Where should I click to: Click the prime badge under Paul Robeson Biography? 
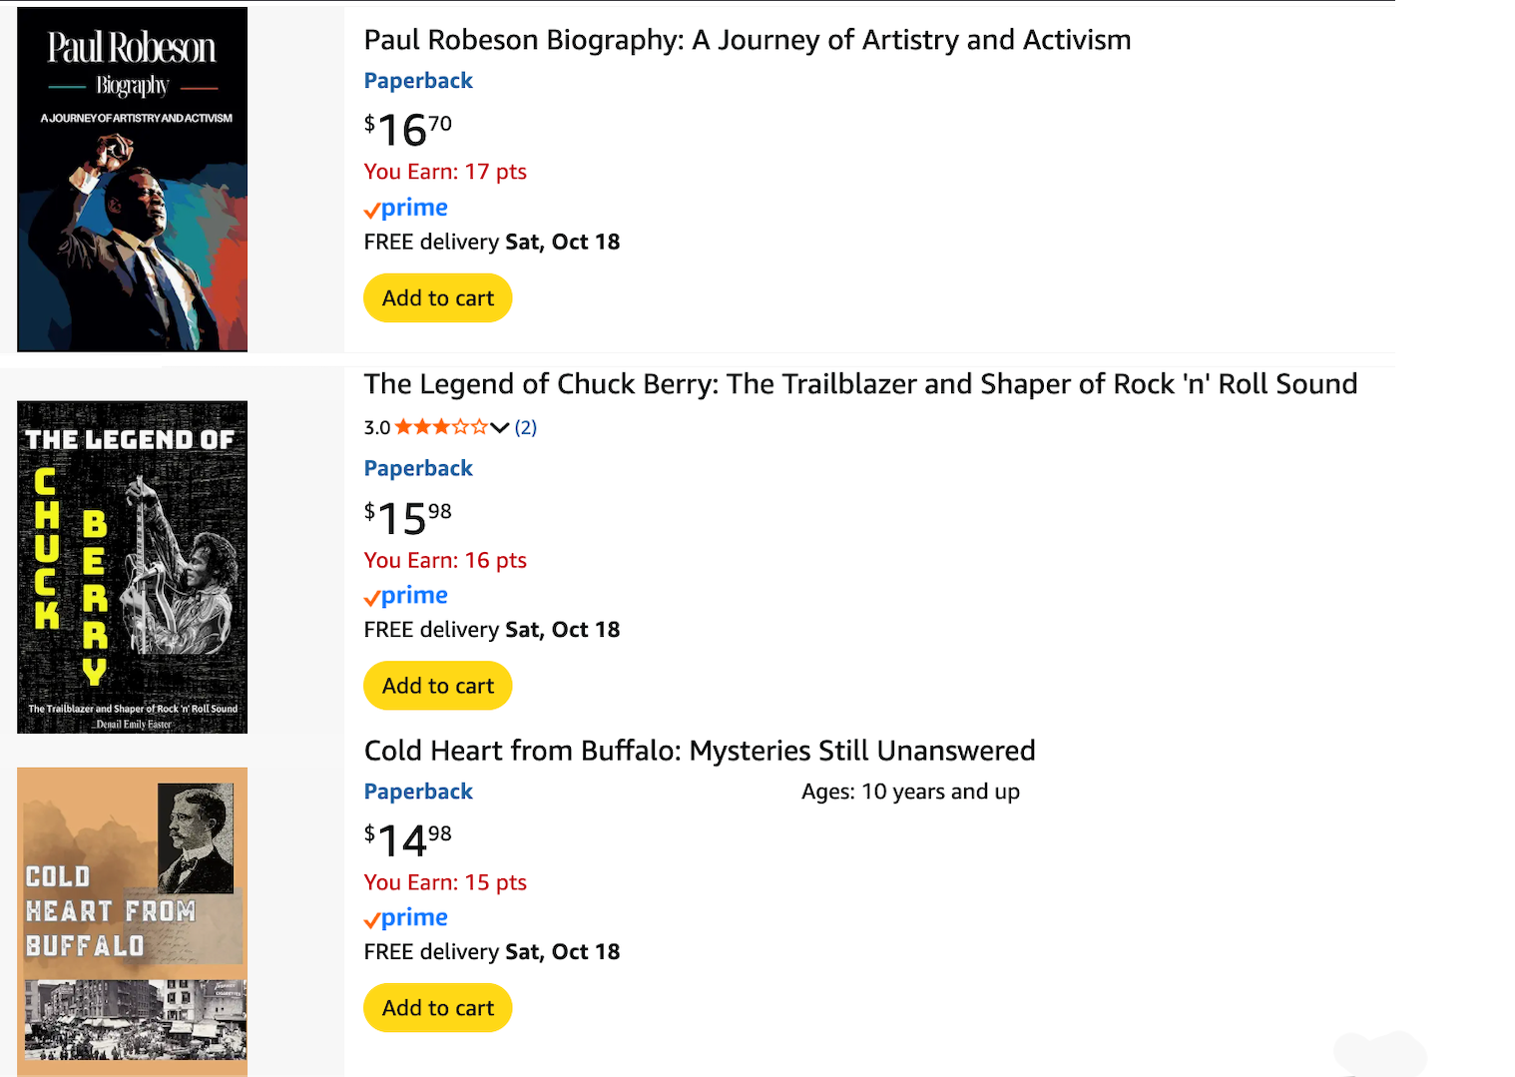pos(406,208)
